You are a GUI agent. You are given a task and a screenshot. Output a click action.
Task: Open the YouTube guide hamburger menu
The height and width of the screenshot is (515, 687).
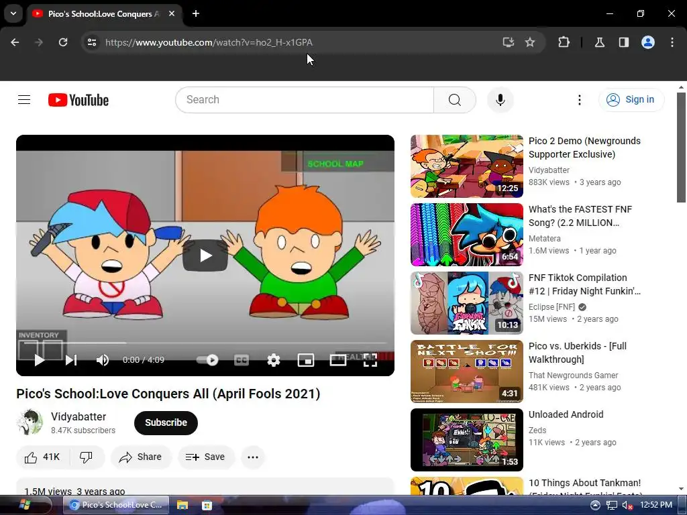pyautogui.click(x=24, y=100)
